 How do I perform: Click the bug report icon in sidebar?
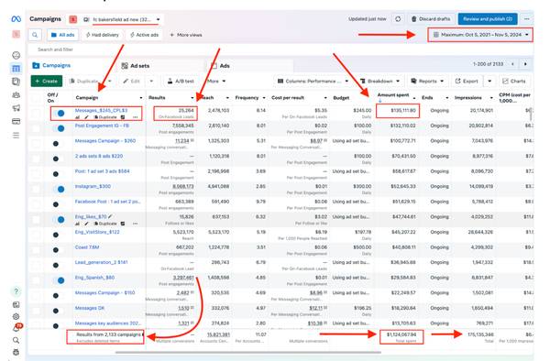coord(16,352)
